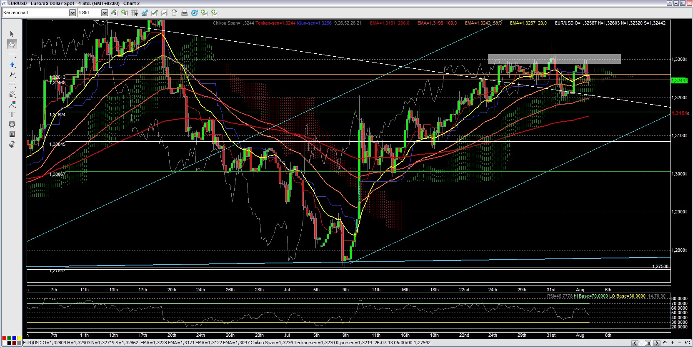Open the alarm clock alert tool
Viewport: 693px width, 348px height.
12,124
